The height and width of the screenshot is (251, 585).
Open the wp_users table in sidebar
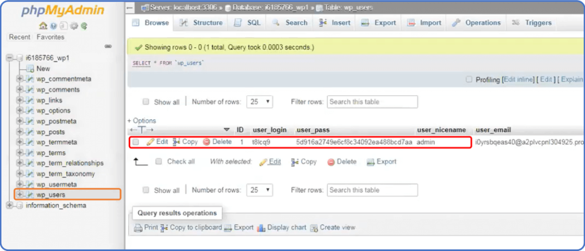tap(51, 195)
